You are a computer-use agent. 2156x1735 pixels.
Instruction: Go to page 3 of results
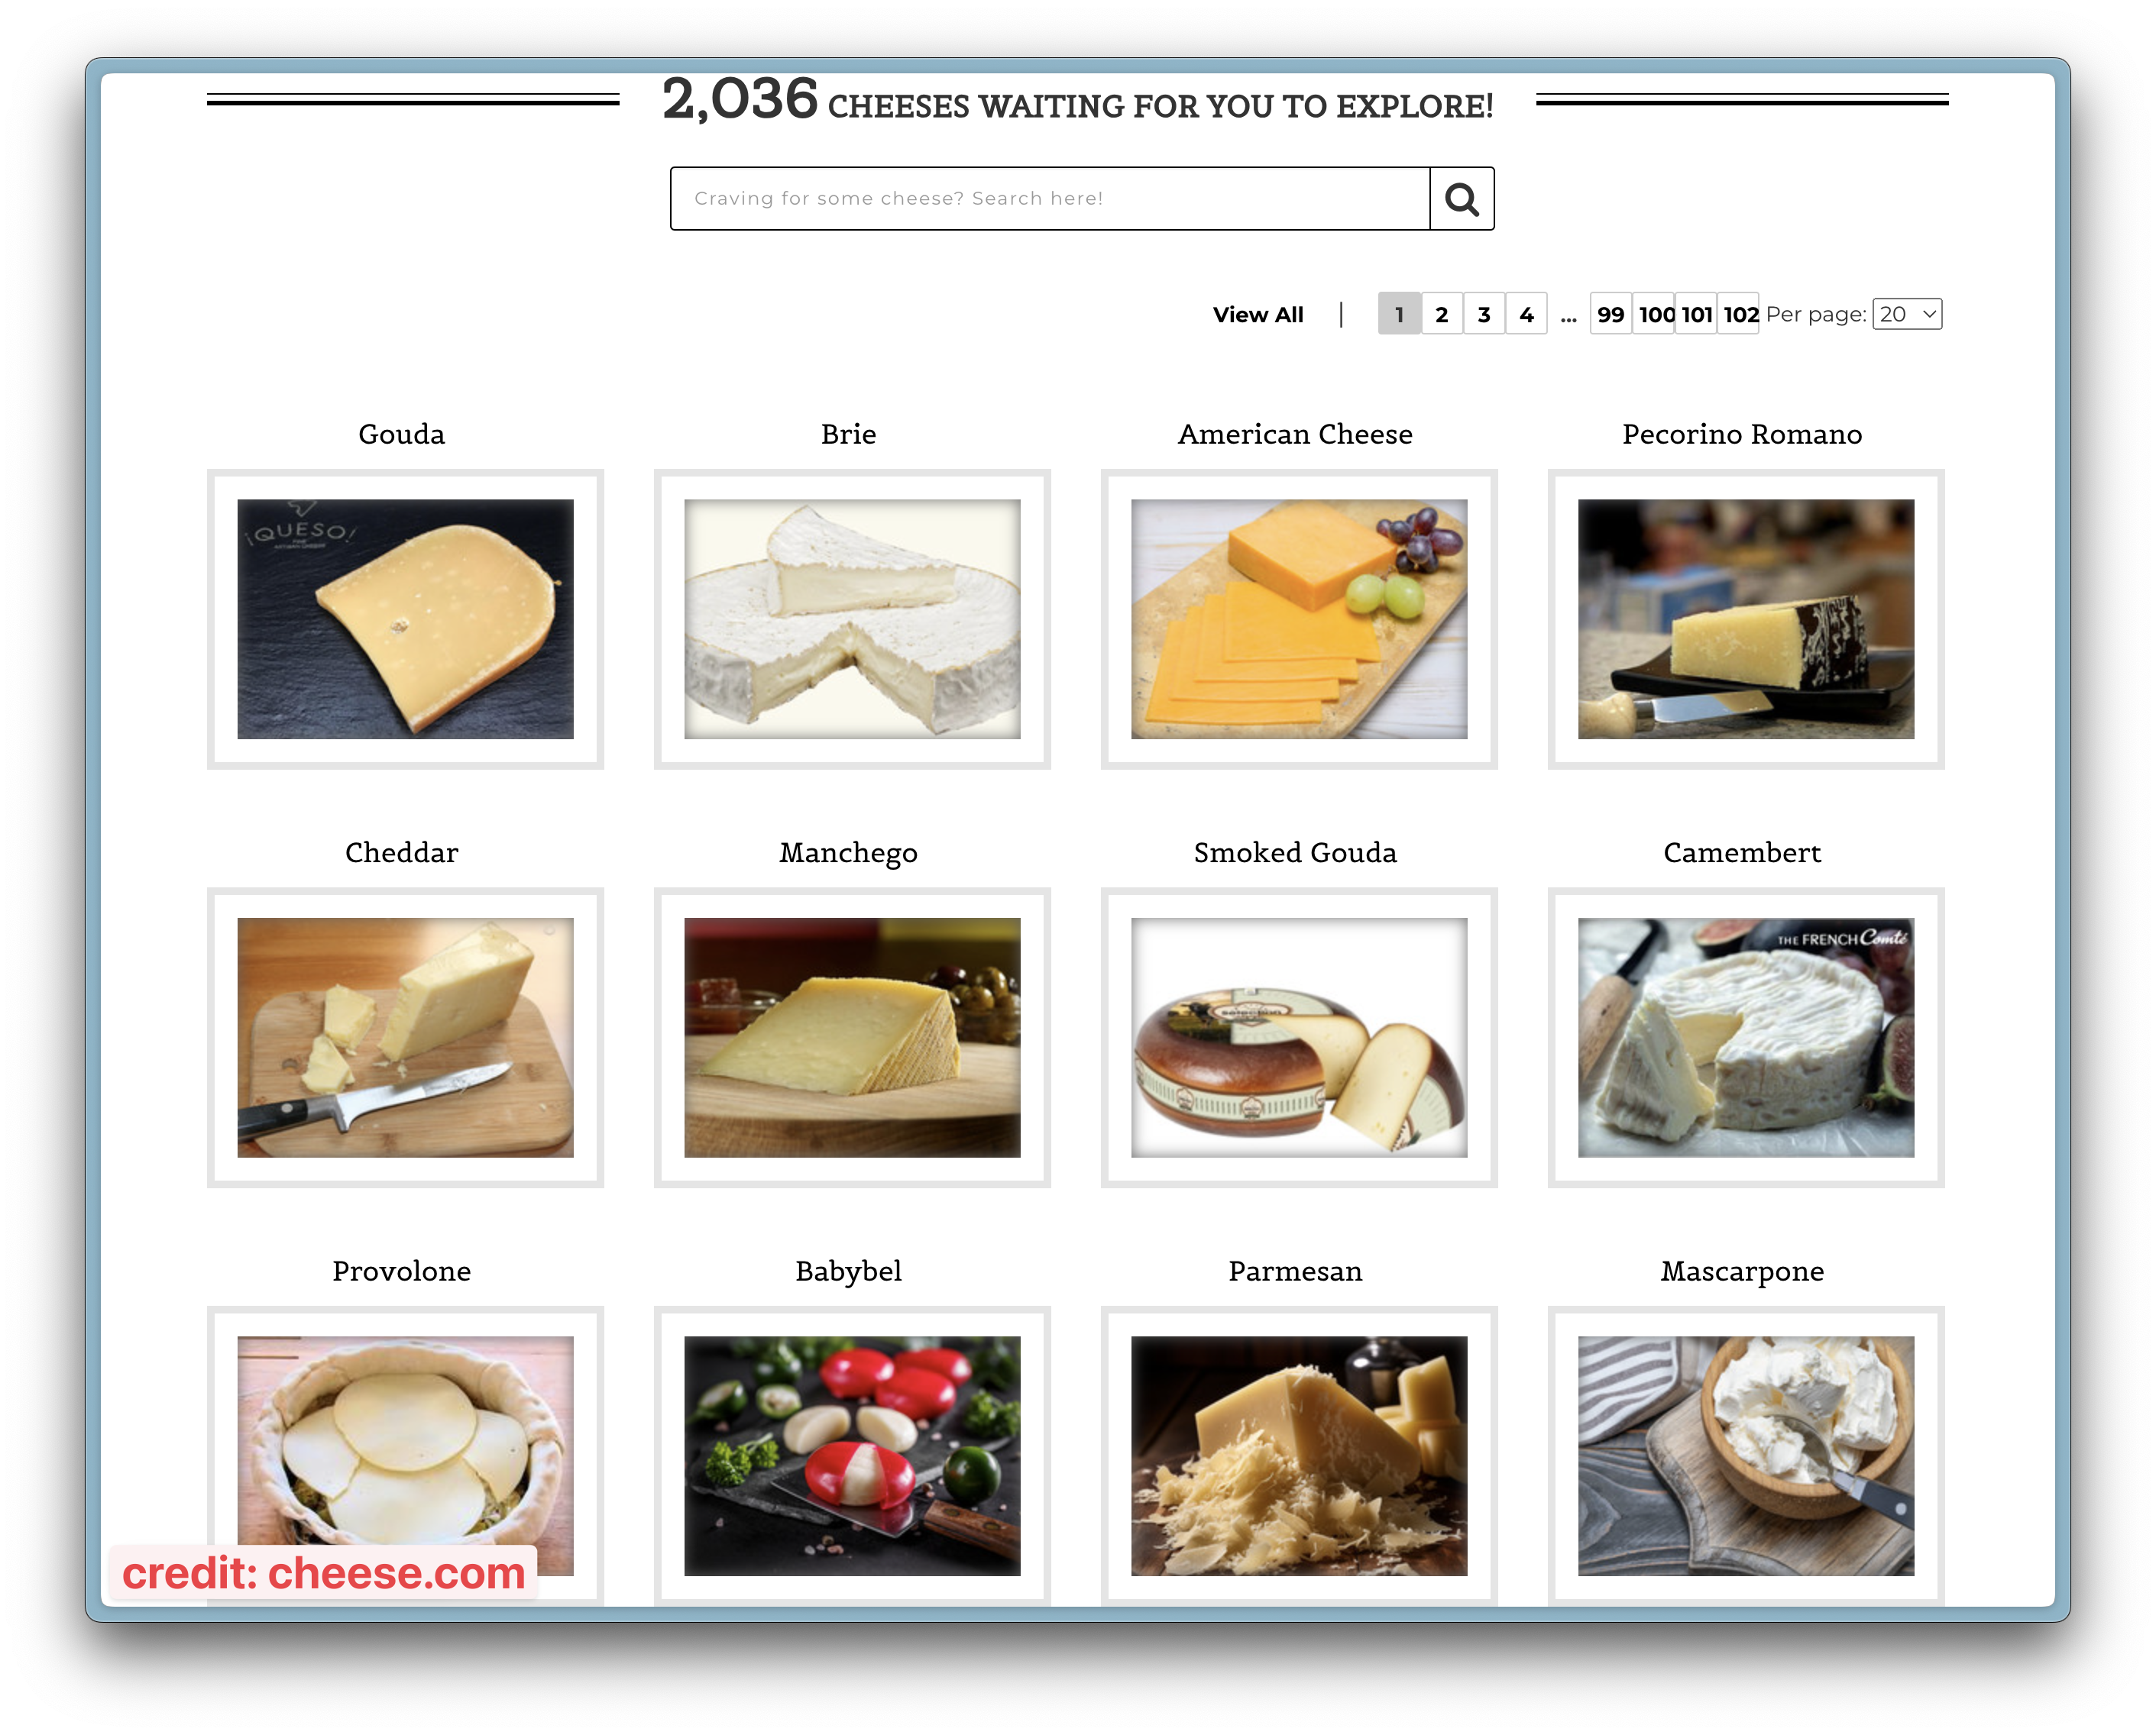[x=1483, y=315]
